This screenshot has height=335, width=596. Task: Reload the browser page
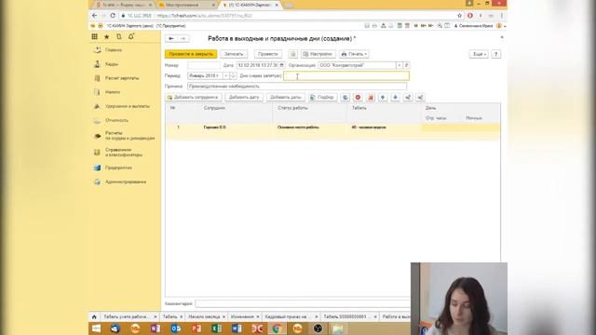point(113,16)
